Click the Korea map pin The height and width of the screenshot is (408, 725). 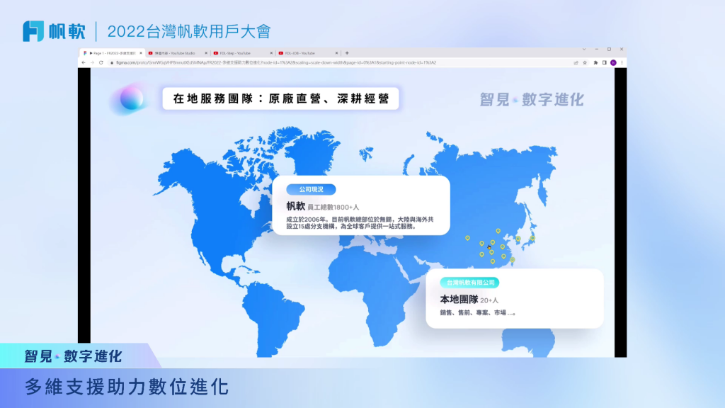coord(518,239)
